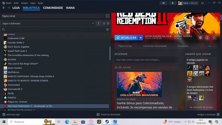The width and height of the screenshot is (222, 125).
Task: Open dropdown arrow next to Atualizar button
Action: (141, 38)
